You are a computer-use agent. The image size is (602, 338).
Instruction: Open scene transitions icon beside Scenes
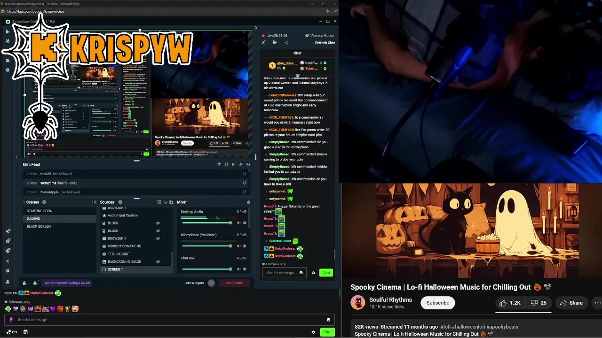[x=95, y=202]
